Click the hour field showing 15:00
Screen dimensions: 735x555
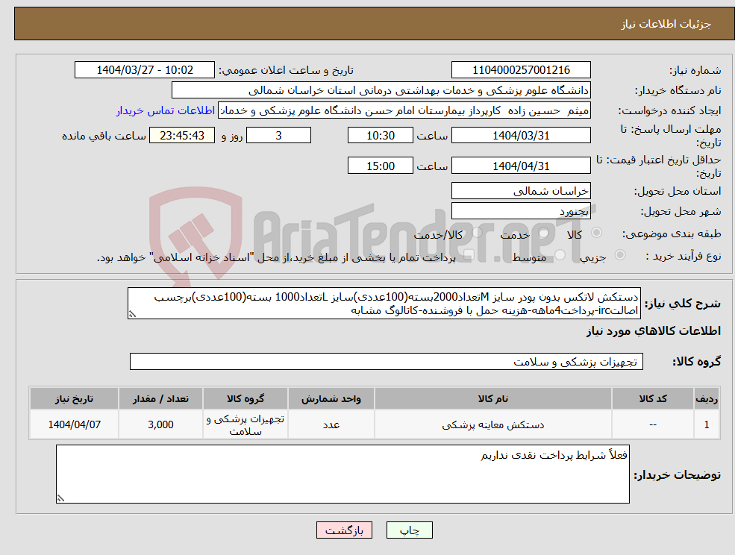[380, 165]
